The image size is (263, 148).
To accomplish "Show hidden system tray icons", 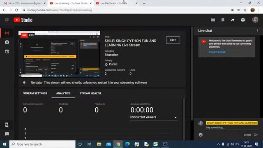I will click(x=218, y=144).
